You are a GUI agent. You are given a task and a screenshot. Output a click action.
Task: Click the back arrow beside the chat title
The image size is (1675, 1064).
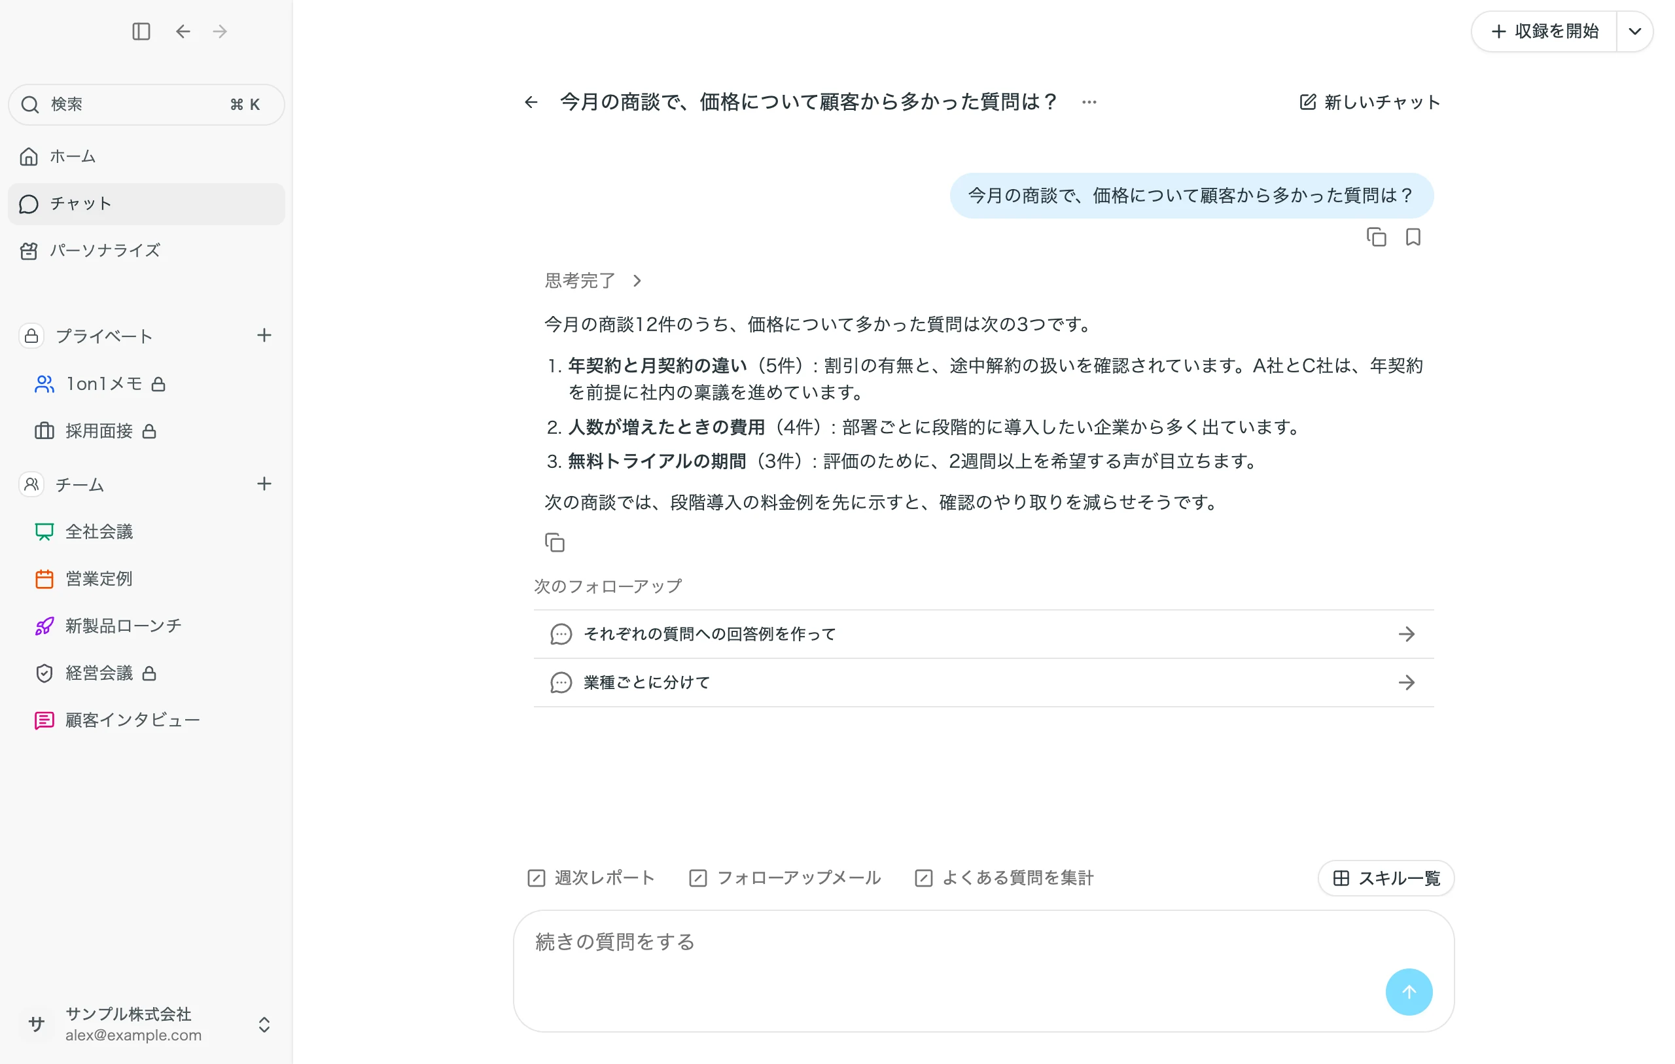tap(531, 102)
